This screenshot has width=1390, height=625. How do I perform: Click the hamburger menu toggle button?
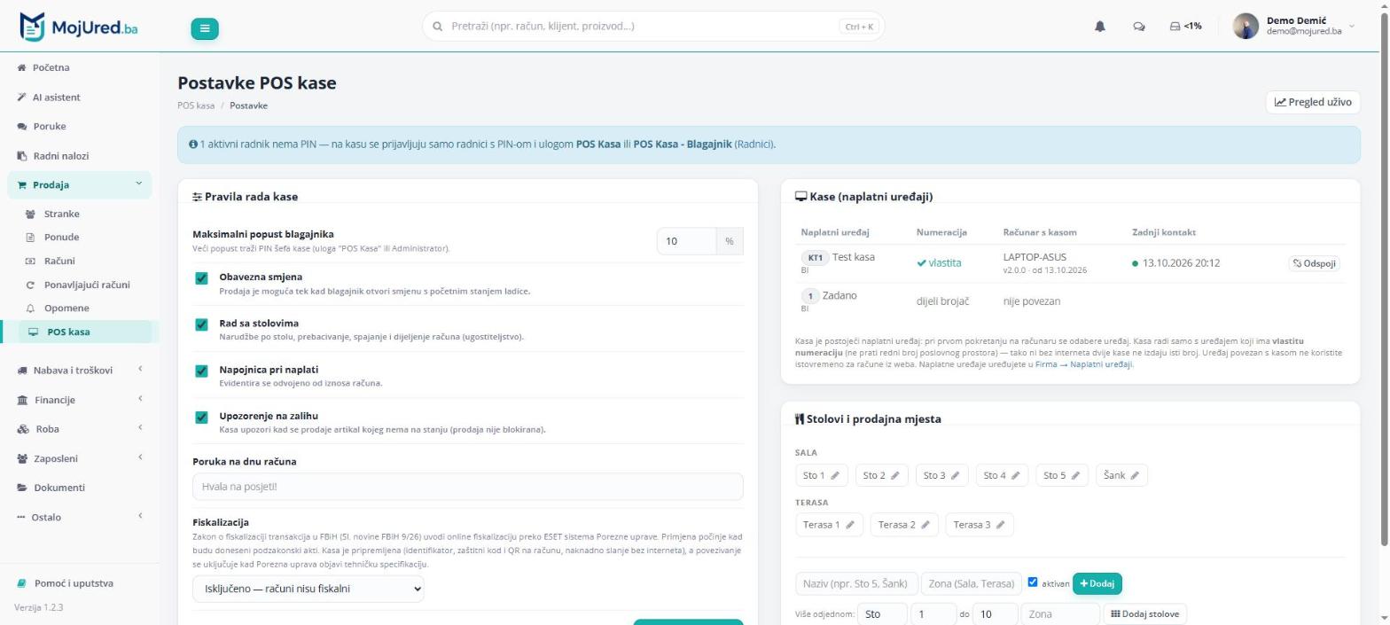tap(204, 28)
